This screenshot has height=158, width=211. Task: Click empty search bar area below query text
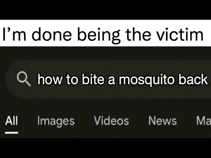(x=108, y=93)
